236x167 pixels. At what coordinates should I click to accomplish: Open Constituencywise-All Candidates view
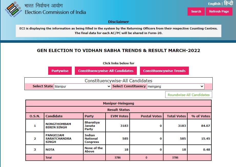(x=106, y=71)
